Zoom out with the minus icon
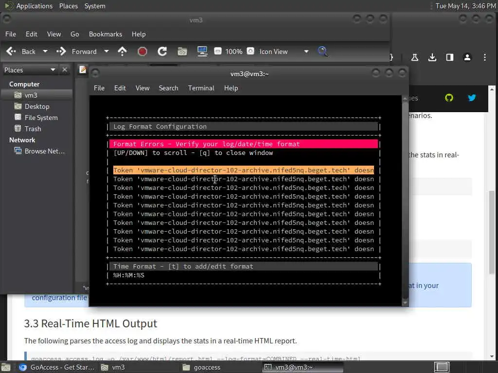The image size is (498, 373). (218, 51)
